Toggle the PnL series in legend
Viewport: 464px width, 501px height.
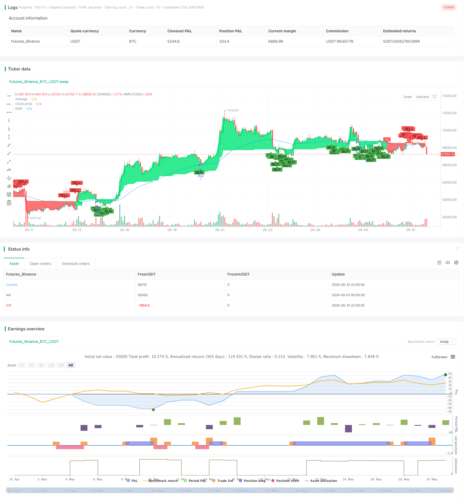click(132, 481)
